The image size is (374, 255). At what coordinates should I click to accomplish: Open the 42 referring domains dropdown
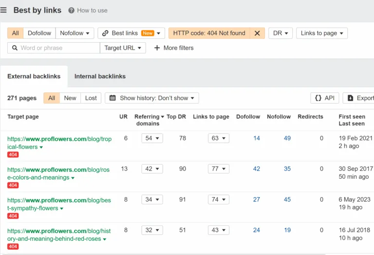click(x=152, y=169)
